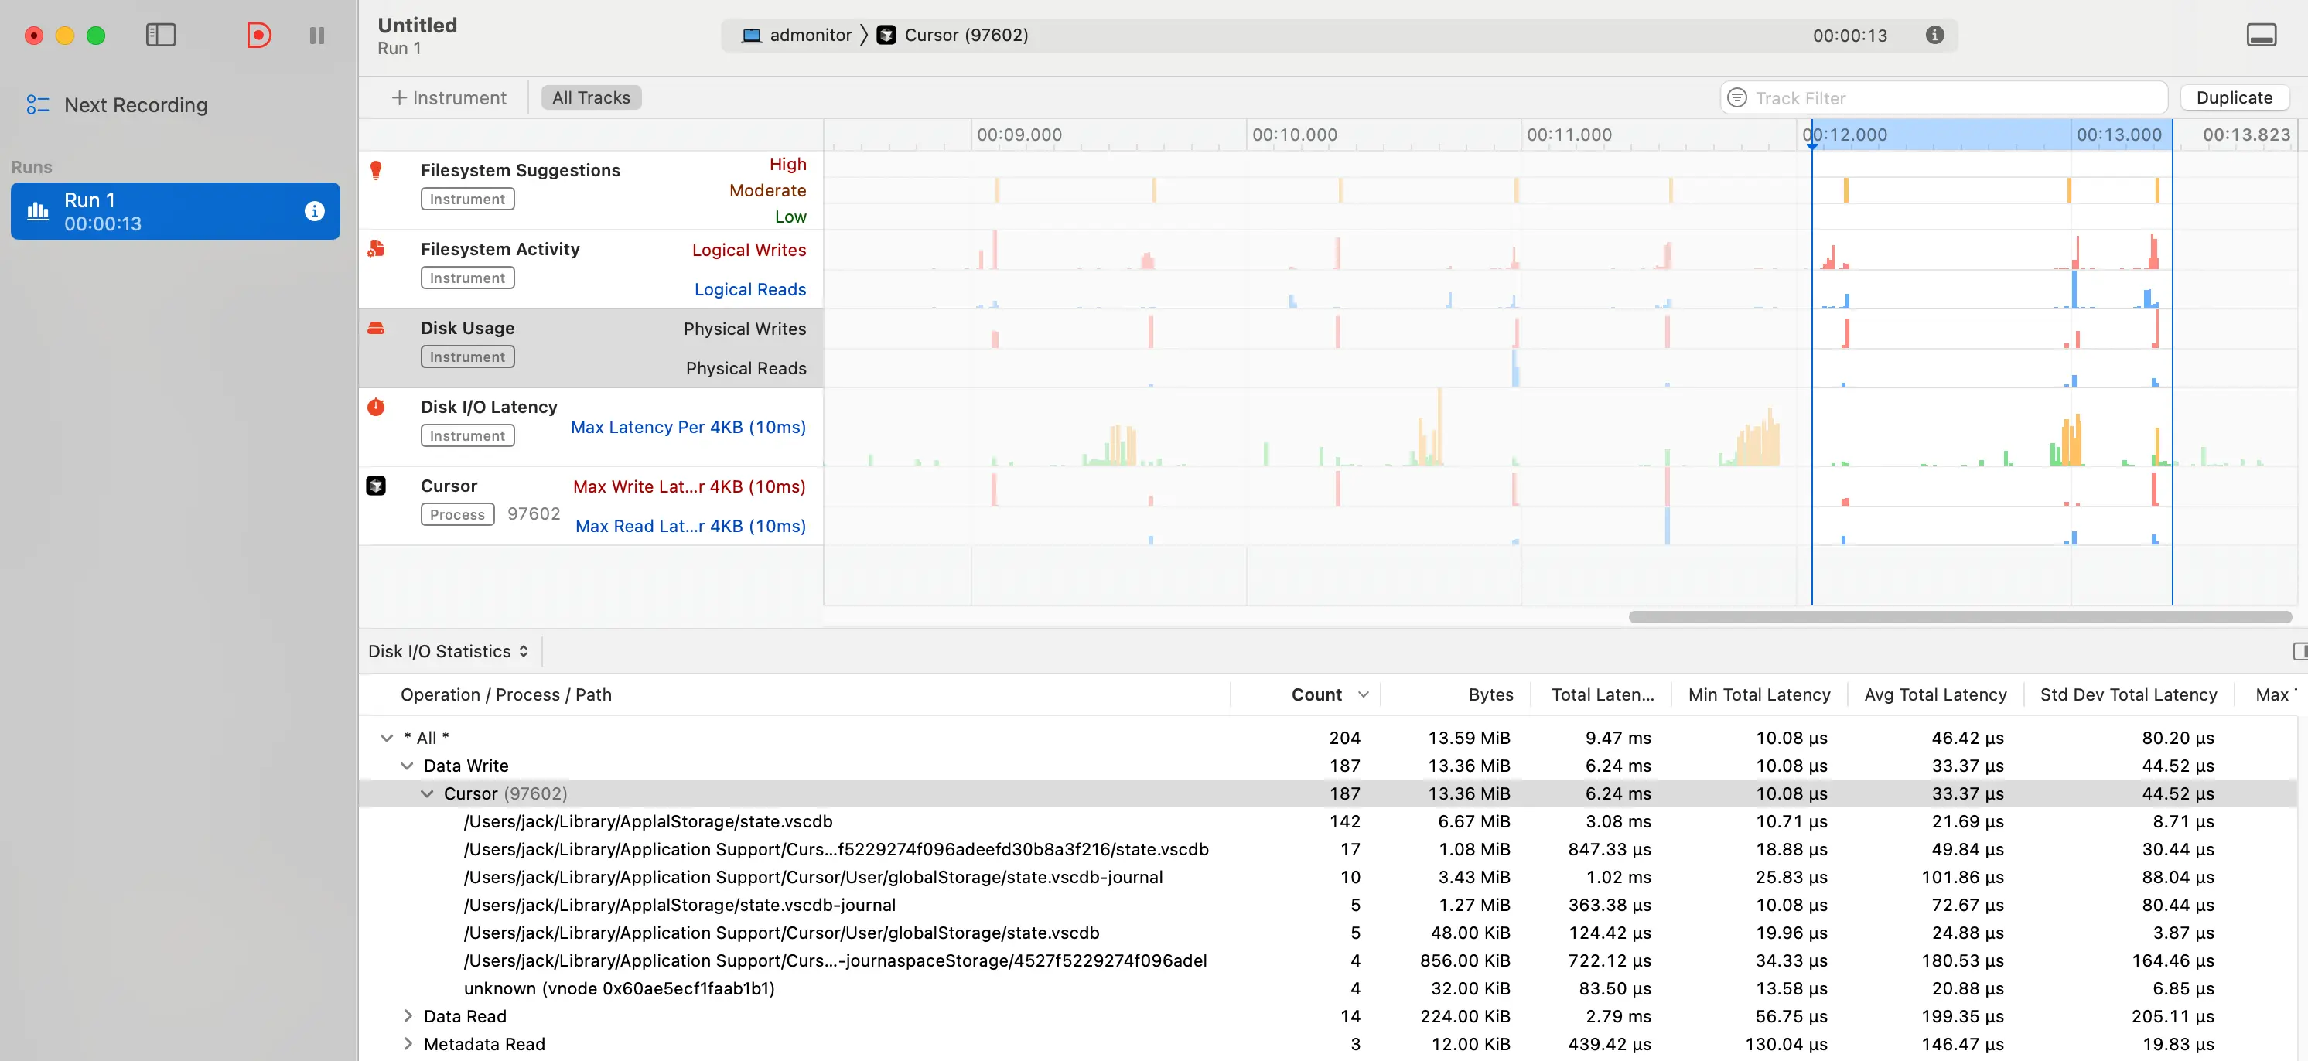Add a new instrument with the Instrument button
Viewport: 2308px width, 1061px height.
[x=448, y=97]
